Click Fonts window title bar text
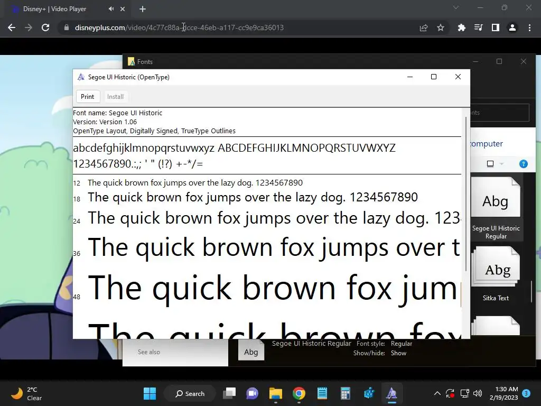The height and width of the screenshot is (406, 541). click(x=145, y=62)
